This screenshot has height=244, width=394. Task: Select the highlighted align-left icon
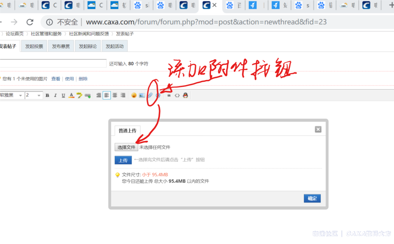107,95
